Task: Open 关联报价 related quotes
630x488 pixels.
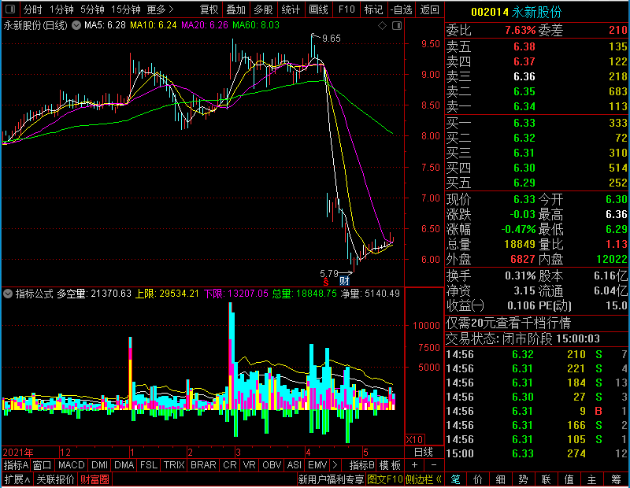Action: [55, 479]
